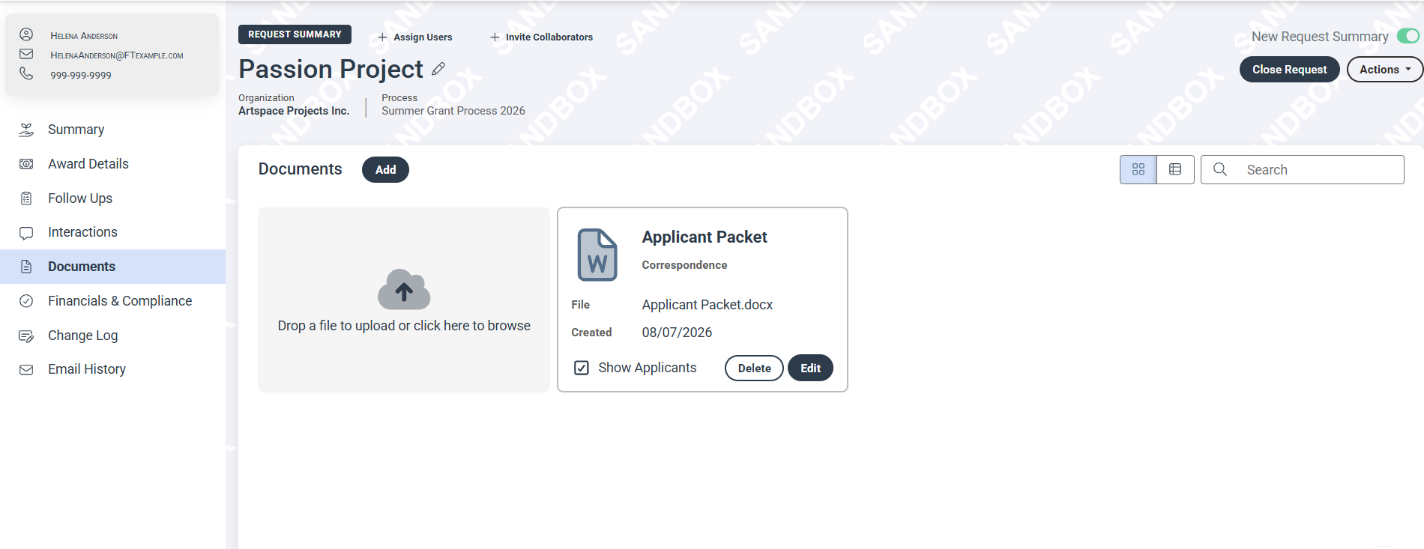This screenshot has width=1424, height=549.
Task: Click the magnifier icon in search box
Action: 1220,169
